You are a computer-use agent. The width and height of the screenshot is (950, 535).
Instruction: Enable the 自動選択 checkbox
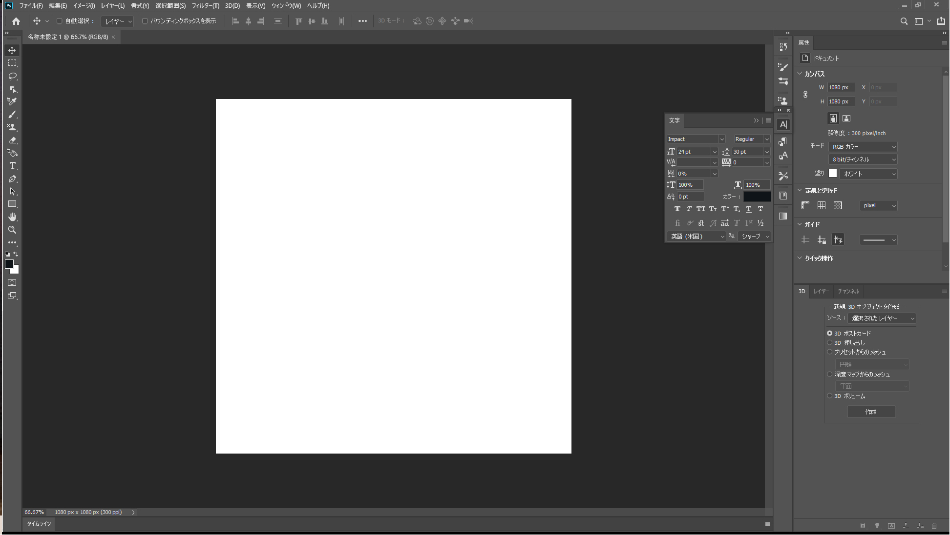(x=60, y=21)
